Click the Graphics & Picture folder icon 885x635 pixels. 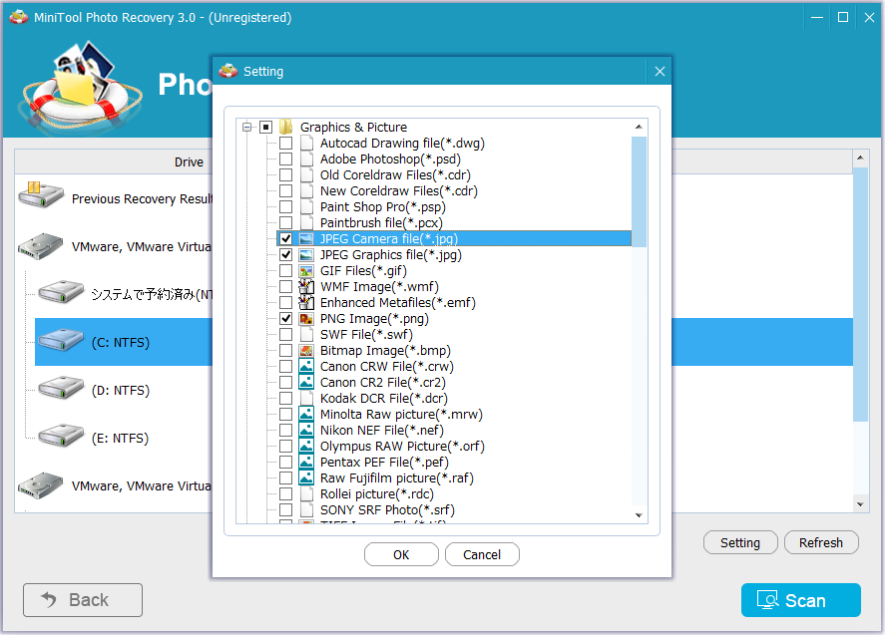pos(285,127)
